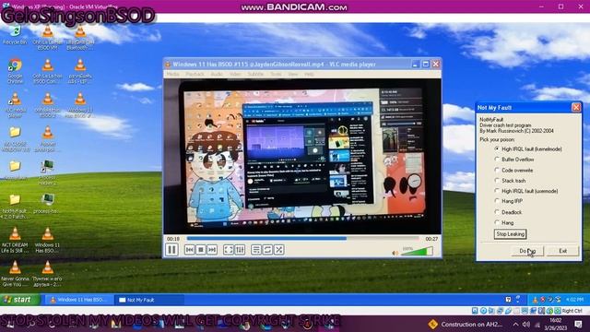Open the VLC Audio menu

click(217, 74)
